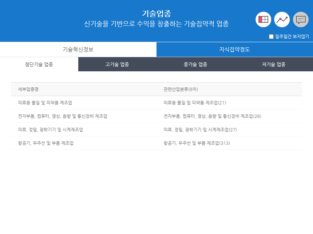
Task: Select 시계제조업(27) in related industry column
Action: pyautogui.click(x=202, y=129)
